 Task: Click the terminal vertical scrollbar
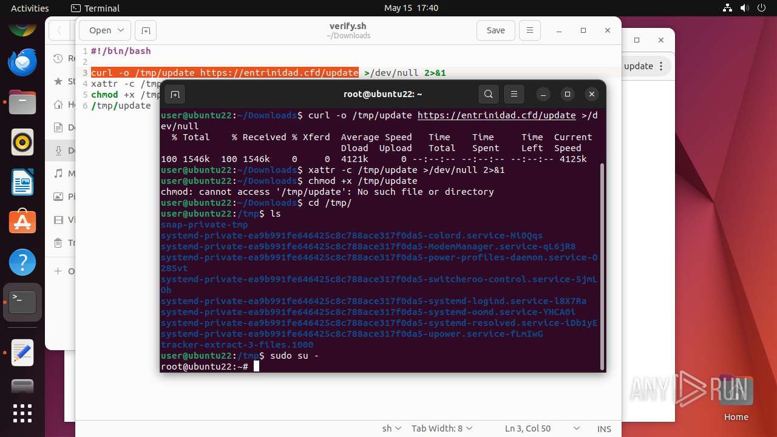point(602,266)
